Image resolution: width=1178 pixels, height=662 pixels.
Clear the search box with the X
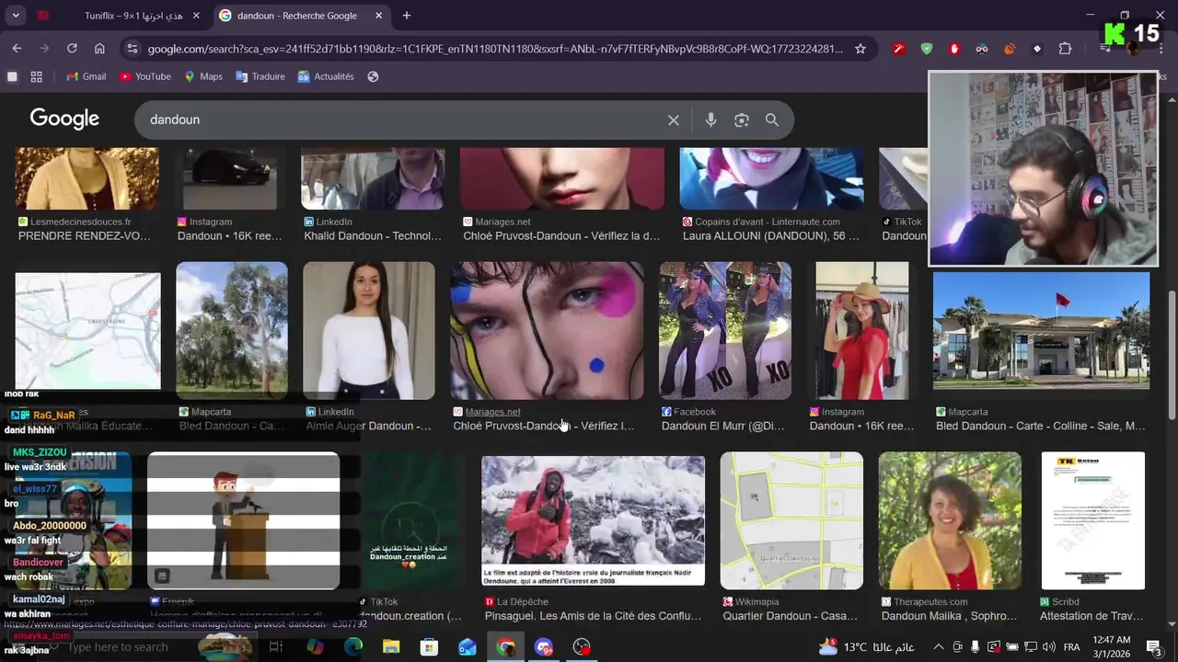pos(674,120)
